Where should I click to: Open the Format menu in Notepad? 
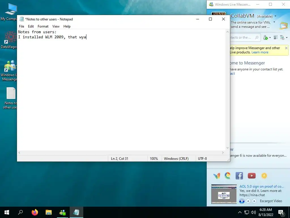pyautogui.click(x=43, y=26)
